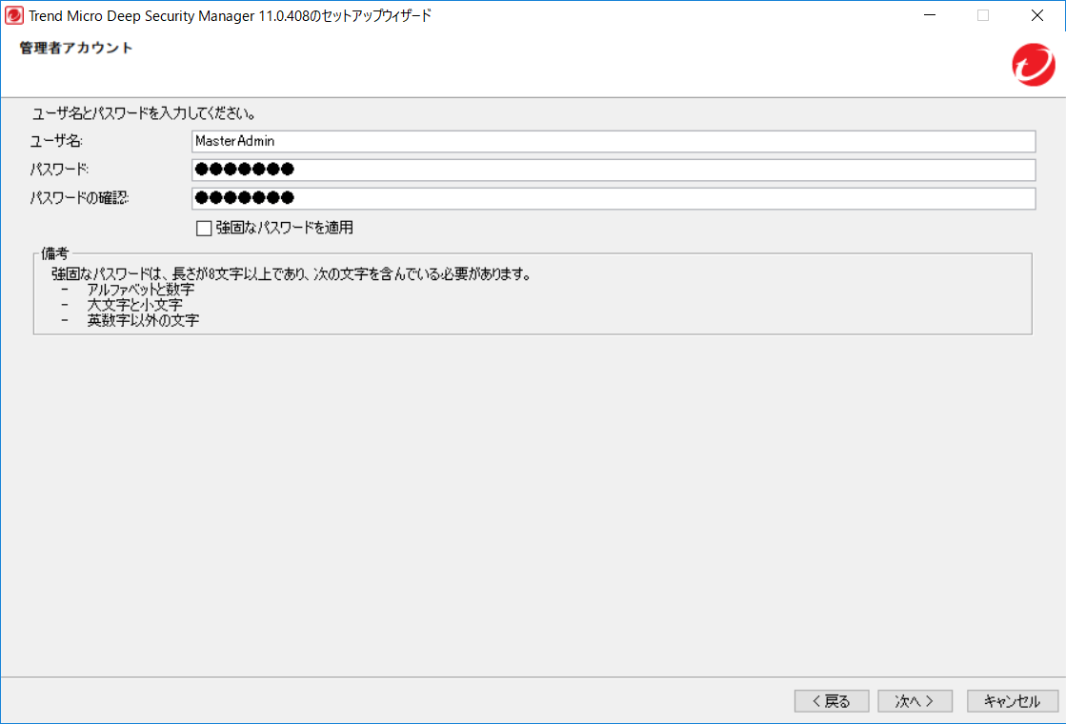The height and width of the screenshot is (724, 1066).
Task: Click the 英数字以外の文字 note line
Action: 143,320
